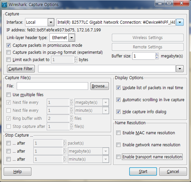Click the Wireshark shark-fin title bar icon
The height and width of the screenshot is (182, 191).
tap(4, 5)
